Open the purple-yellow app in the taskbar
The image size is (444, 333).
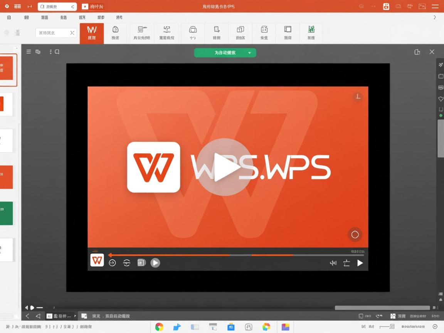coord(285,327)
